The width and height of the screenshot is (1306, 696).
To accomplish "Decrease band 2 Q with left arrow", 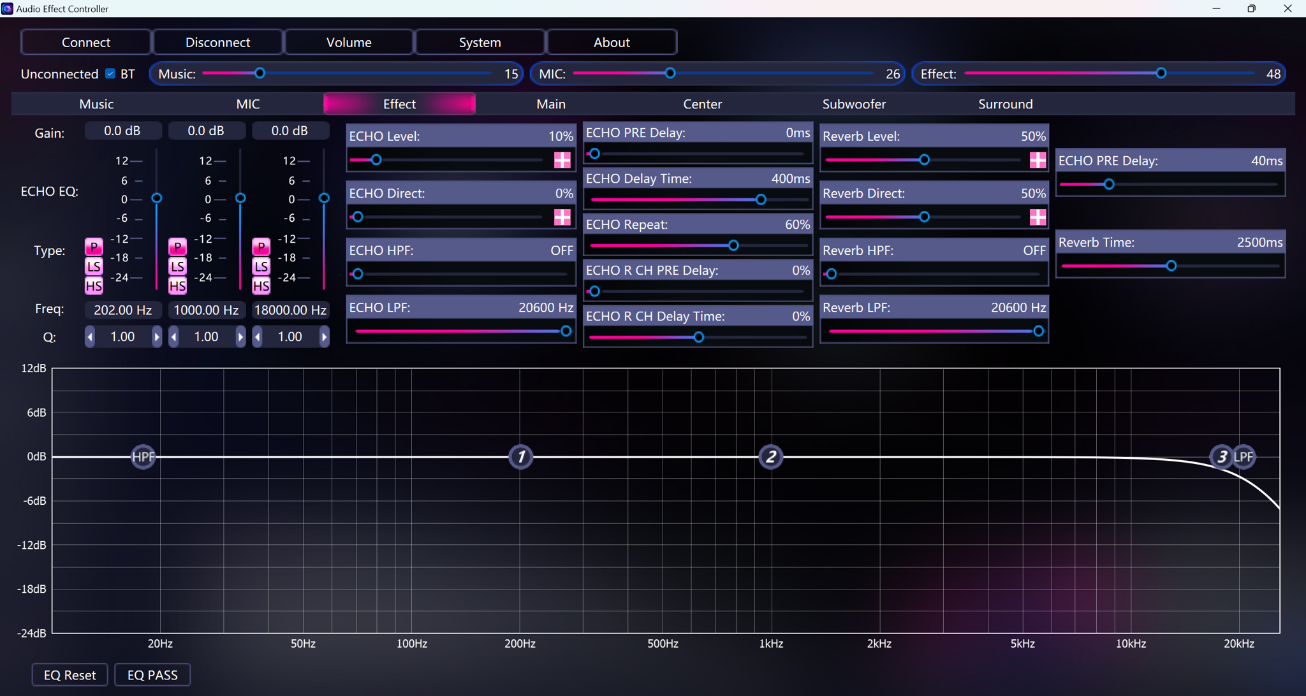I will 173,337.
